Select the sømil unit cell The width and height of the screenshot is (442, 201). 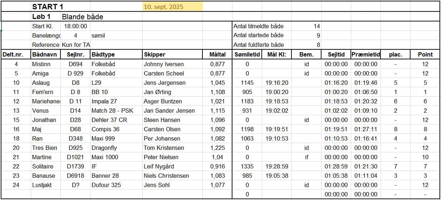point(98,35)
